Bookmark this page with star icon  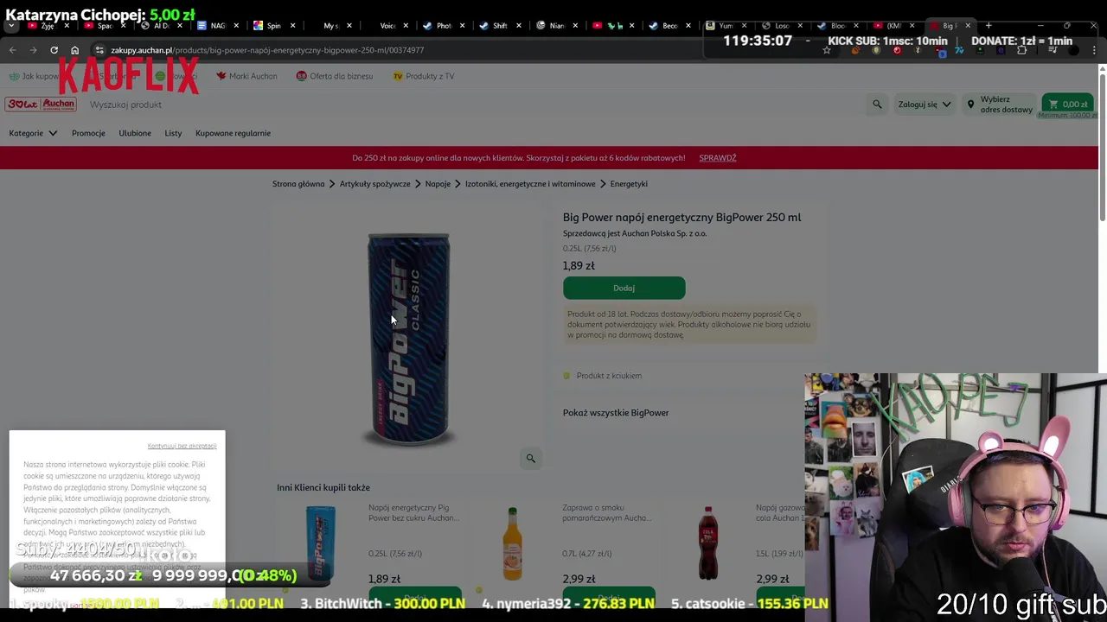[x=827, y=50]
